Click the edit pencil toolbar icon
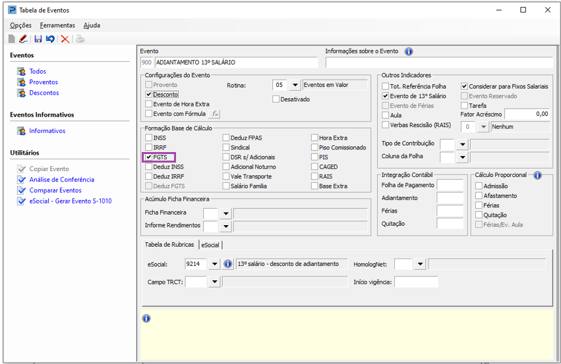This screenshot has height=364, width=561. (23, 39)
